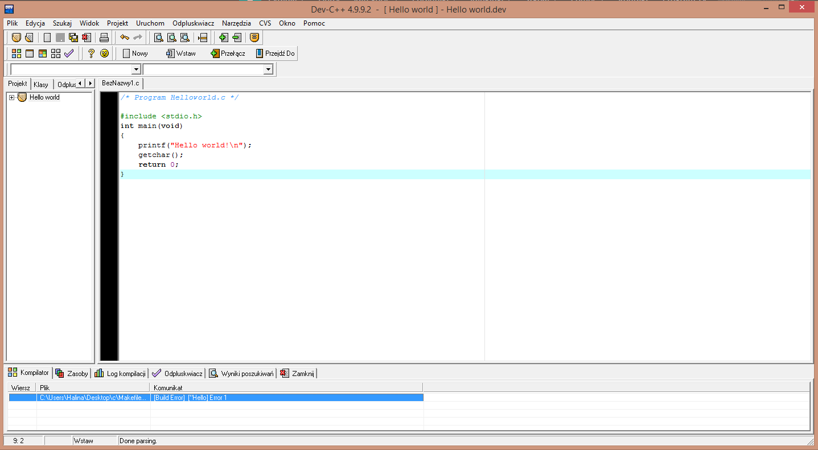Screen dimensions: 818x450
Task: Close the file with red X icon
Action: click(86, 38)
